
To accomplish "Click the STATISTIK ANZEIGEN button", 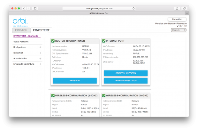I will 126,73.
